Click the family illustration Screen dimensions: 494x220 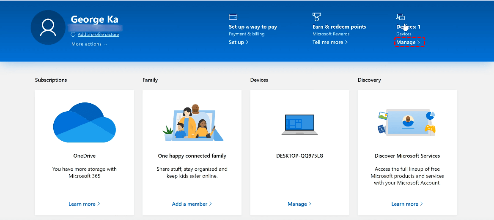(x=192, y=123)
